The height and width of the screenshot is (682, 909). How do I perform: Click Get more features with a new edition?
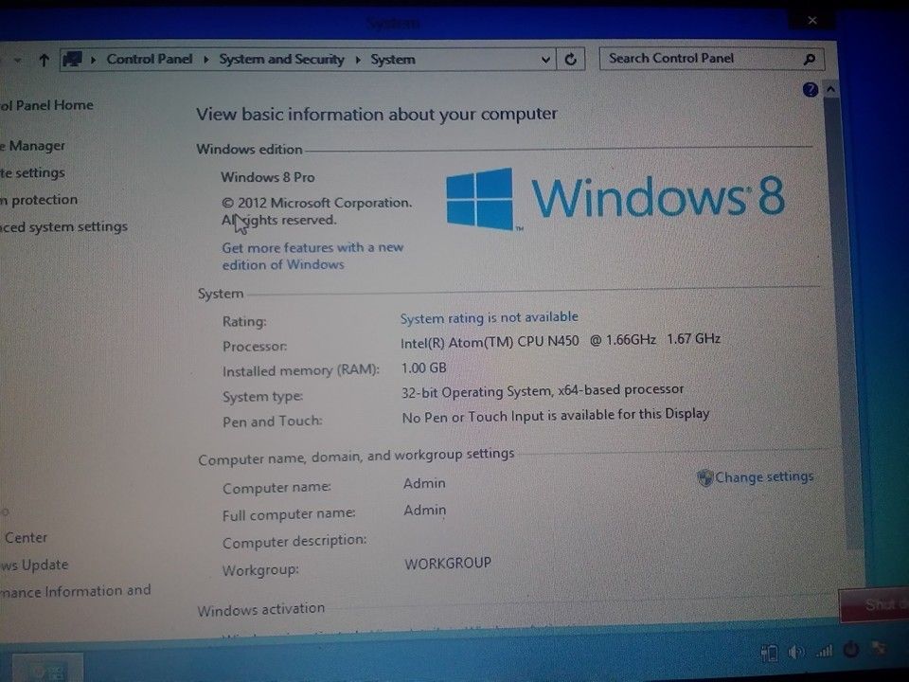click(312, 256)
